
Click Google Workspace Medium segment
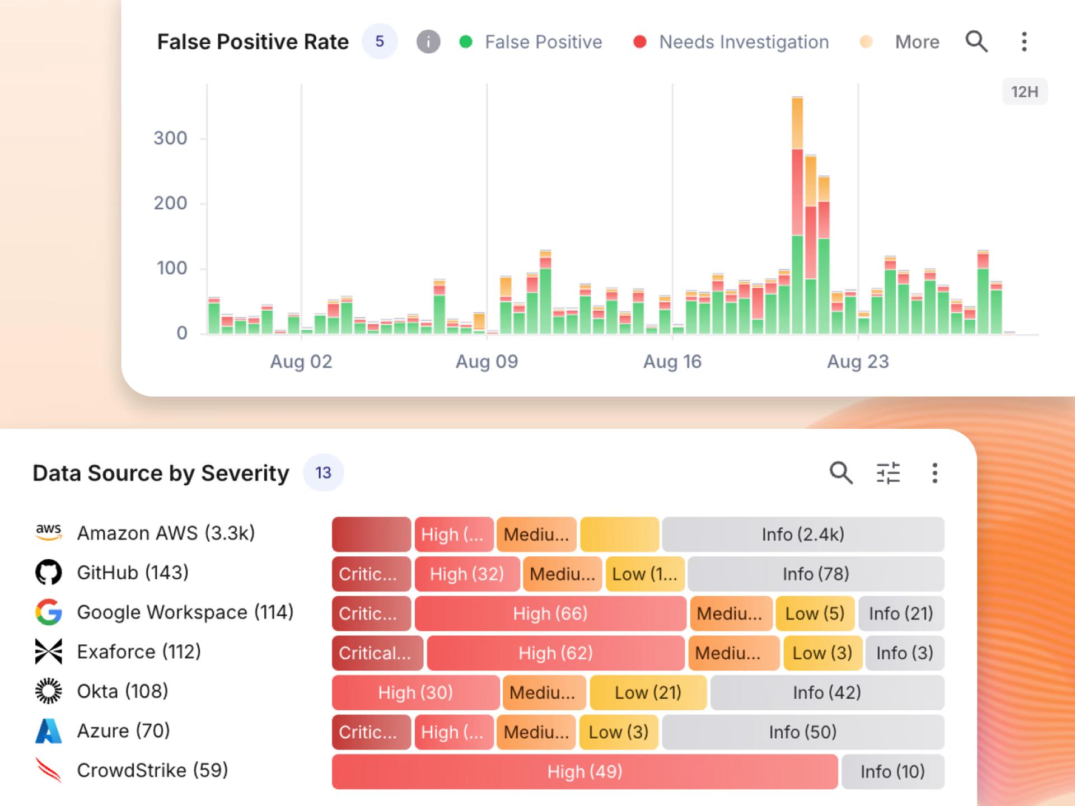731,613
